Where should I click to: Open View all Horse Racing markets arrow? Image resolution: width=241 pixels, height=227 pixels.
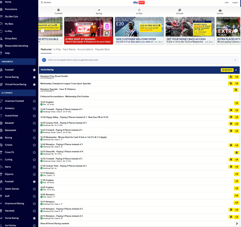237,223
